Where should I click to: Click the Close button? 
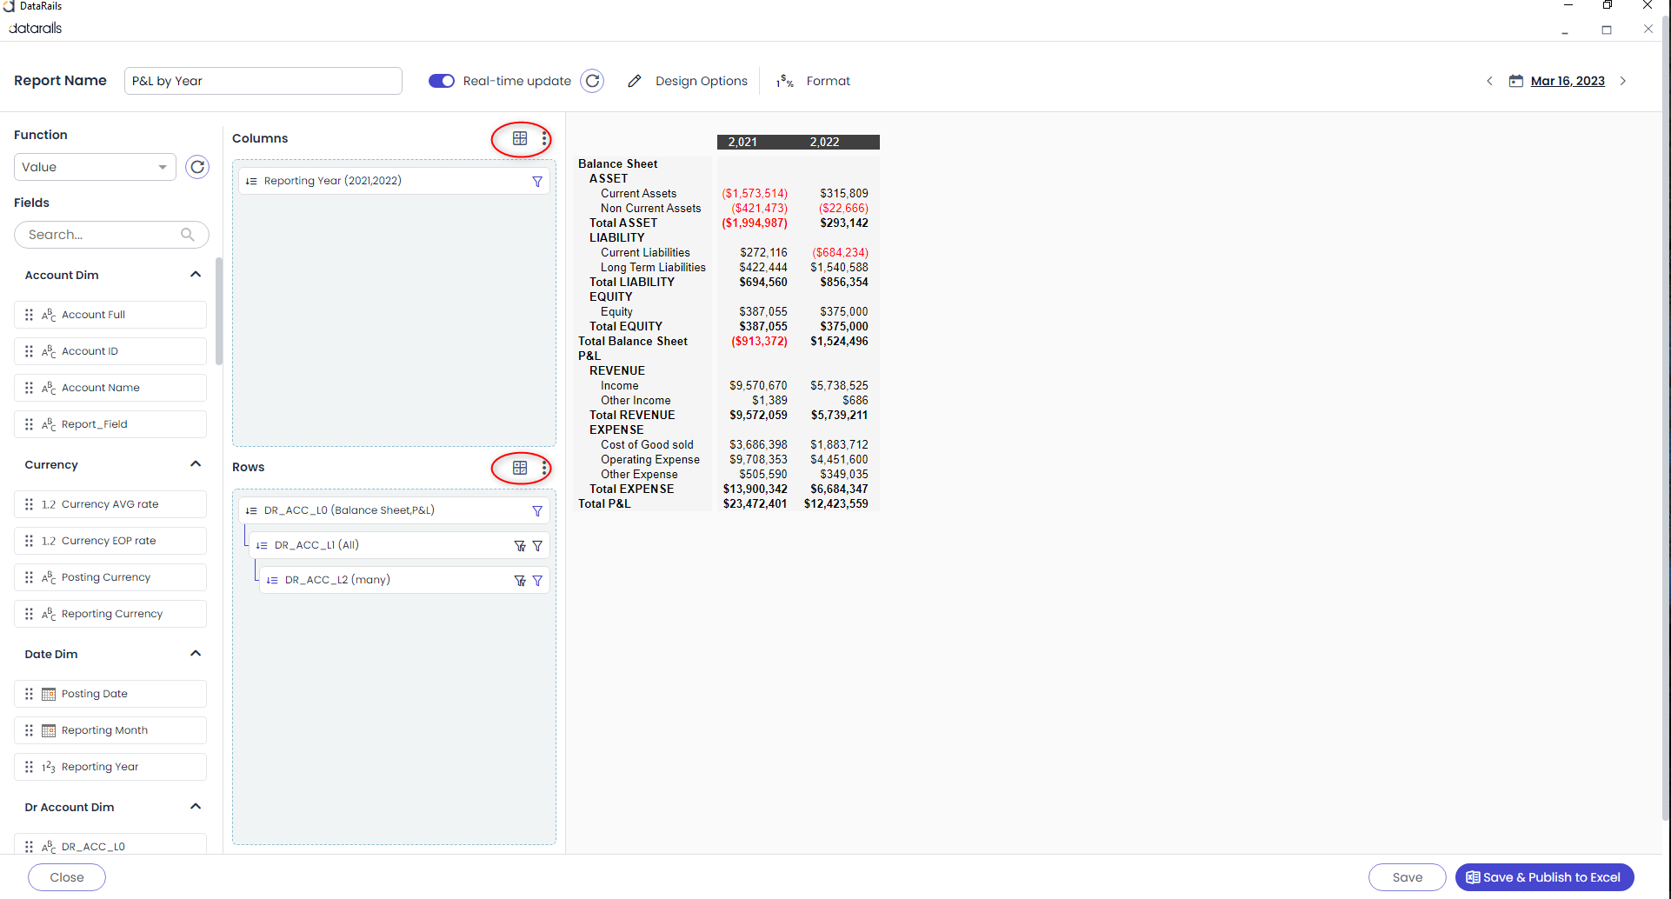67,877
